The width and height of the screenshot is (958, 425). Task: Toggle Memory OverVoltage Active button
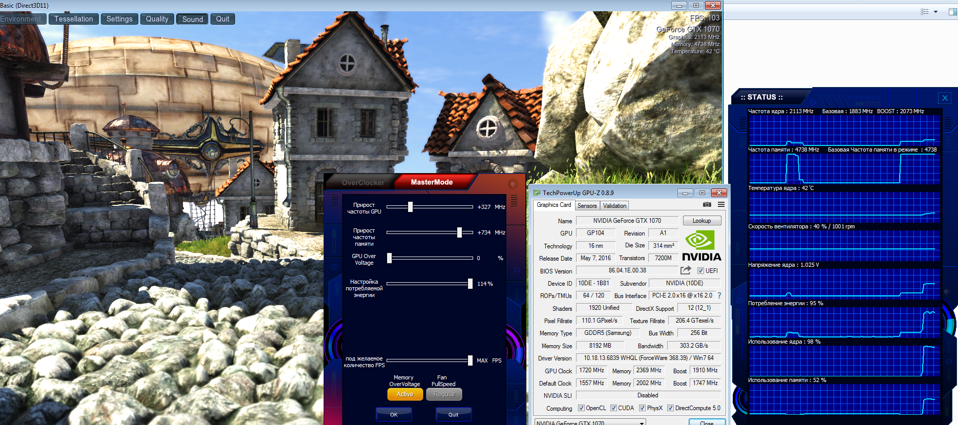tap(405, 394)
